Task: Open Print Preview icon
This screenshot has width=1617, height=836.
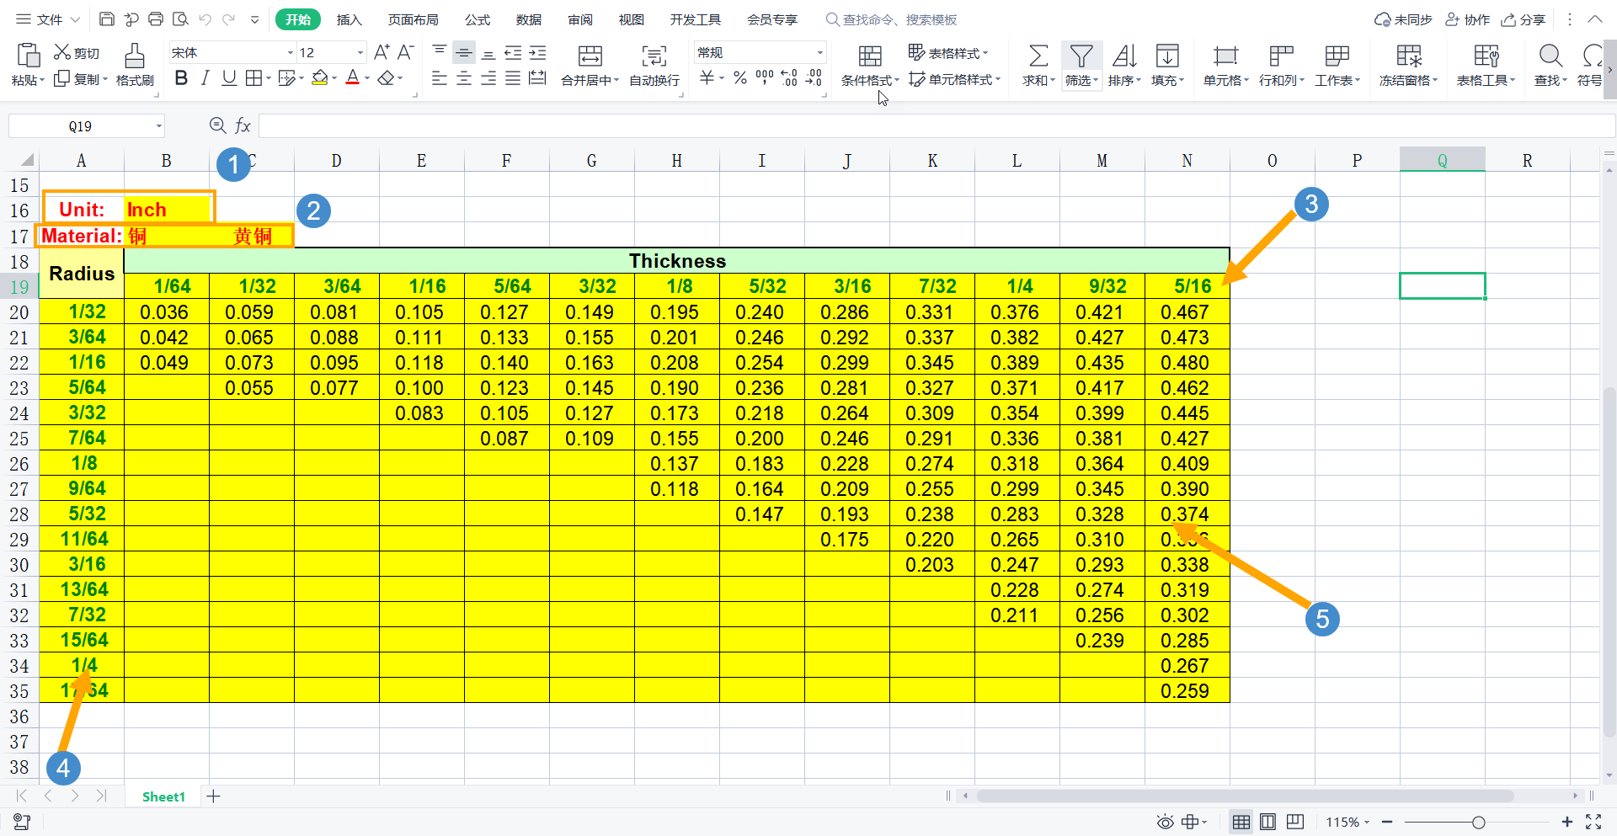Action: 180,19
